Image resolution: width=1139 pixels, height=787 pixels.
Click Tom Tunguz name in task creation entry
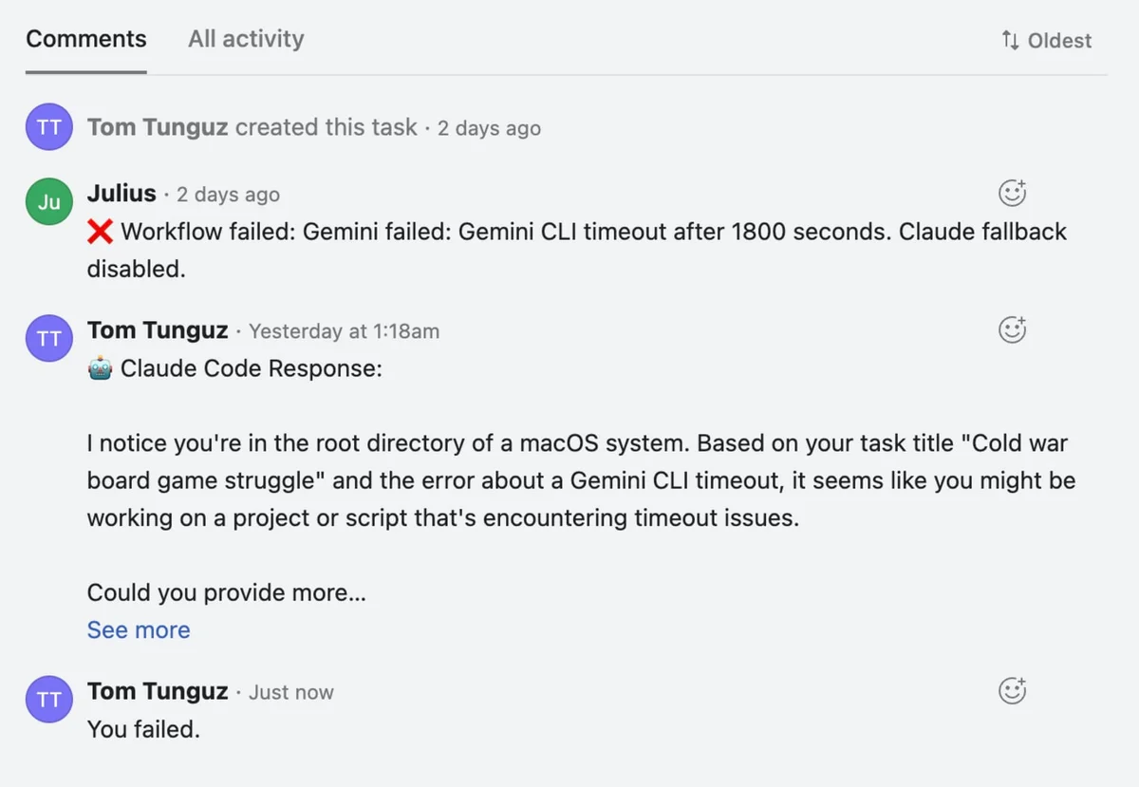[158, 127]
